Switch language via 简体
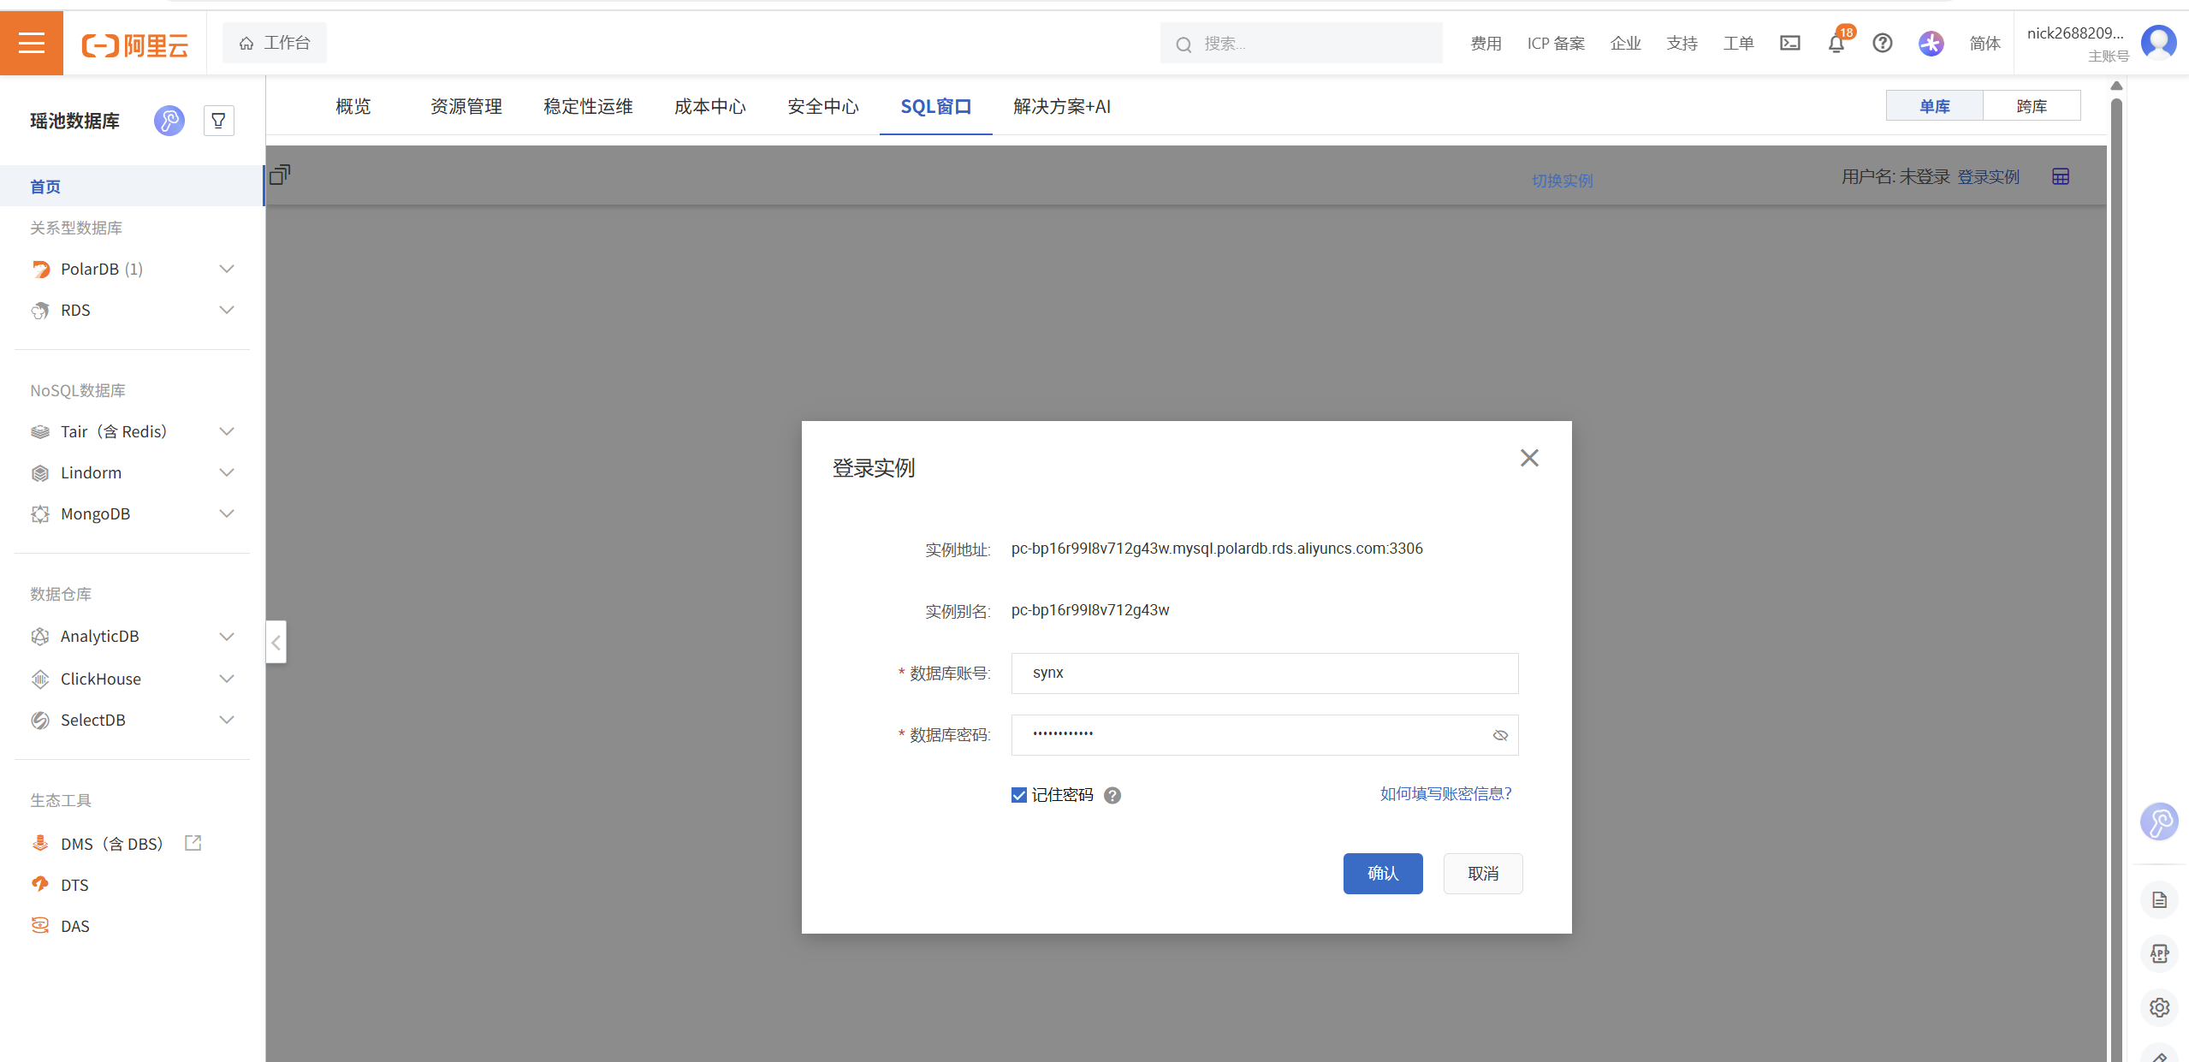Viewport: 2189px width, 1062px height. 1984,43
